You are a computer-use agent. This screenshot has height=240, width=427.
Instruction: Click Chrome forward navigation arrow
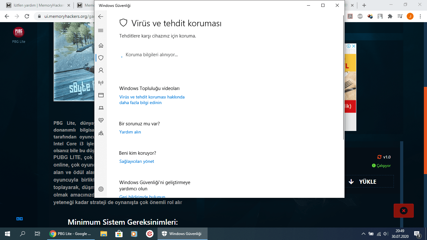click(17, 16)
